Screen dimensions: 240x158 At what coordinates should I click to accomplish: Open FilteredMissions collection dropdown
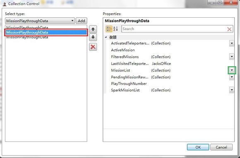click(232, 57)
